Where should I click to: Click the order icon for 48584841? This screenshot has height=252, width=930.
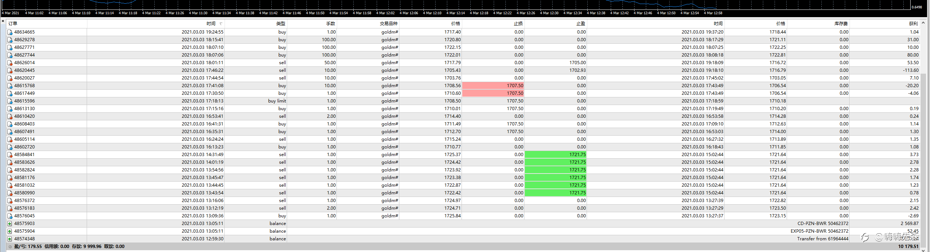10,155
